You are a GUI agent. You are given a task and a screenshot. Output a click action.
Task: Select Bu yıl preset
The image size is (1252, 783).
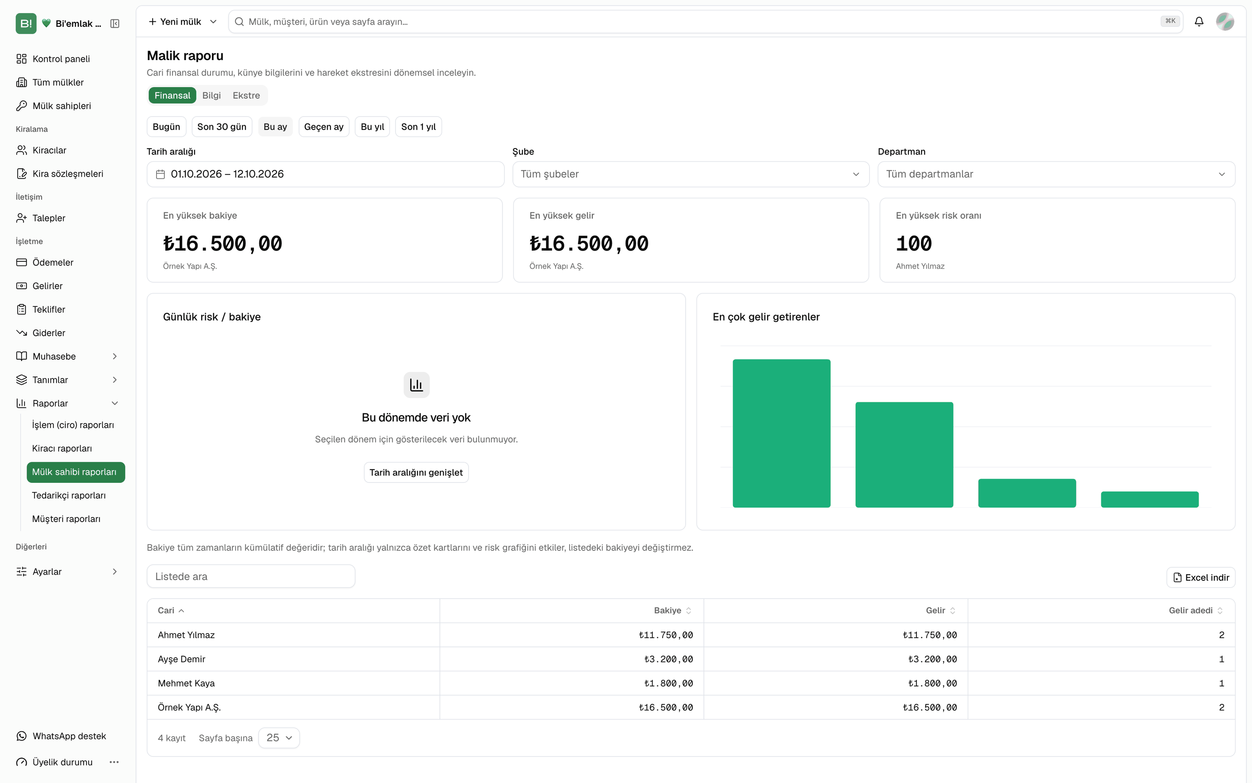click(373, 127)
